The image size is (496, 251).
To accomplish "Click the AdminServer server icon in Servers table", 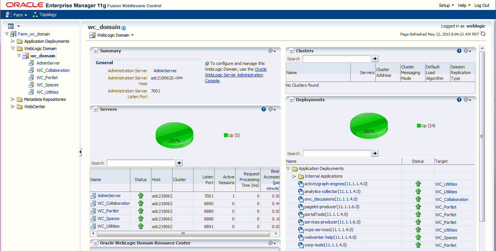I will point(93,196).
